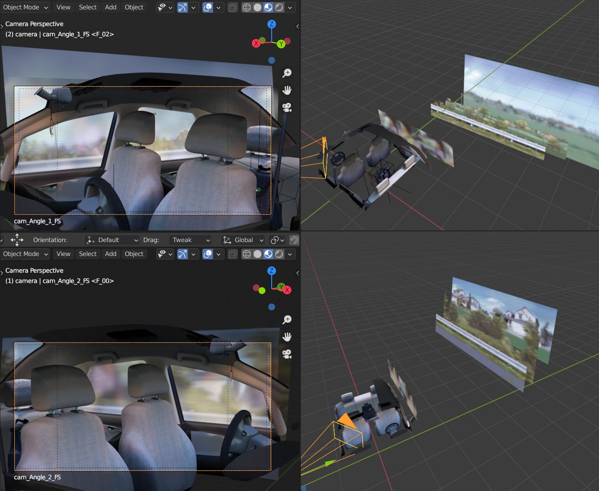Toggle gizmo display in upper viewport header
This screenshot has width=599, height=491.
(x=182, y=7)
